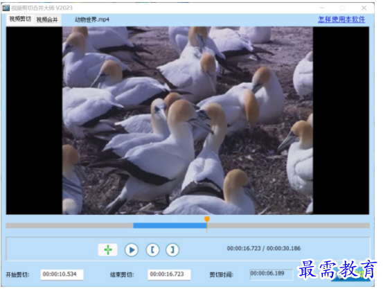The image size is (383, 291).
Task: Click the 开始剪切 label
Action: (17, 274)
